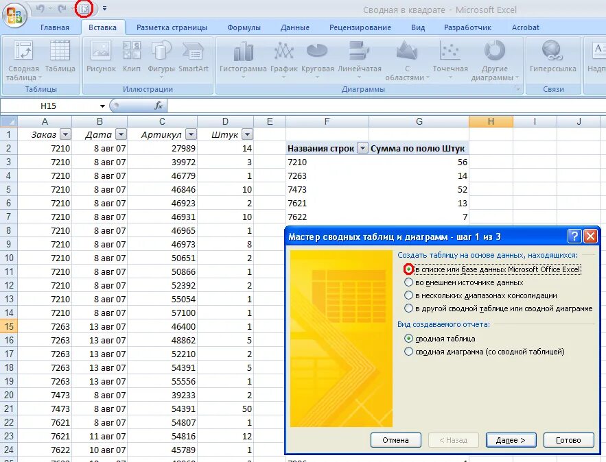This screenshot has height=462, width=606.
Task: Open the Office button menu
Action: (x=14, y=15)
